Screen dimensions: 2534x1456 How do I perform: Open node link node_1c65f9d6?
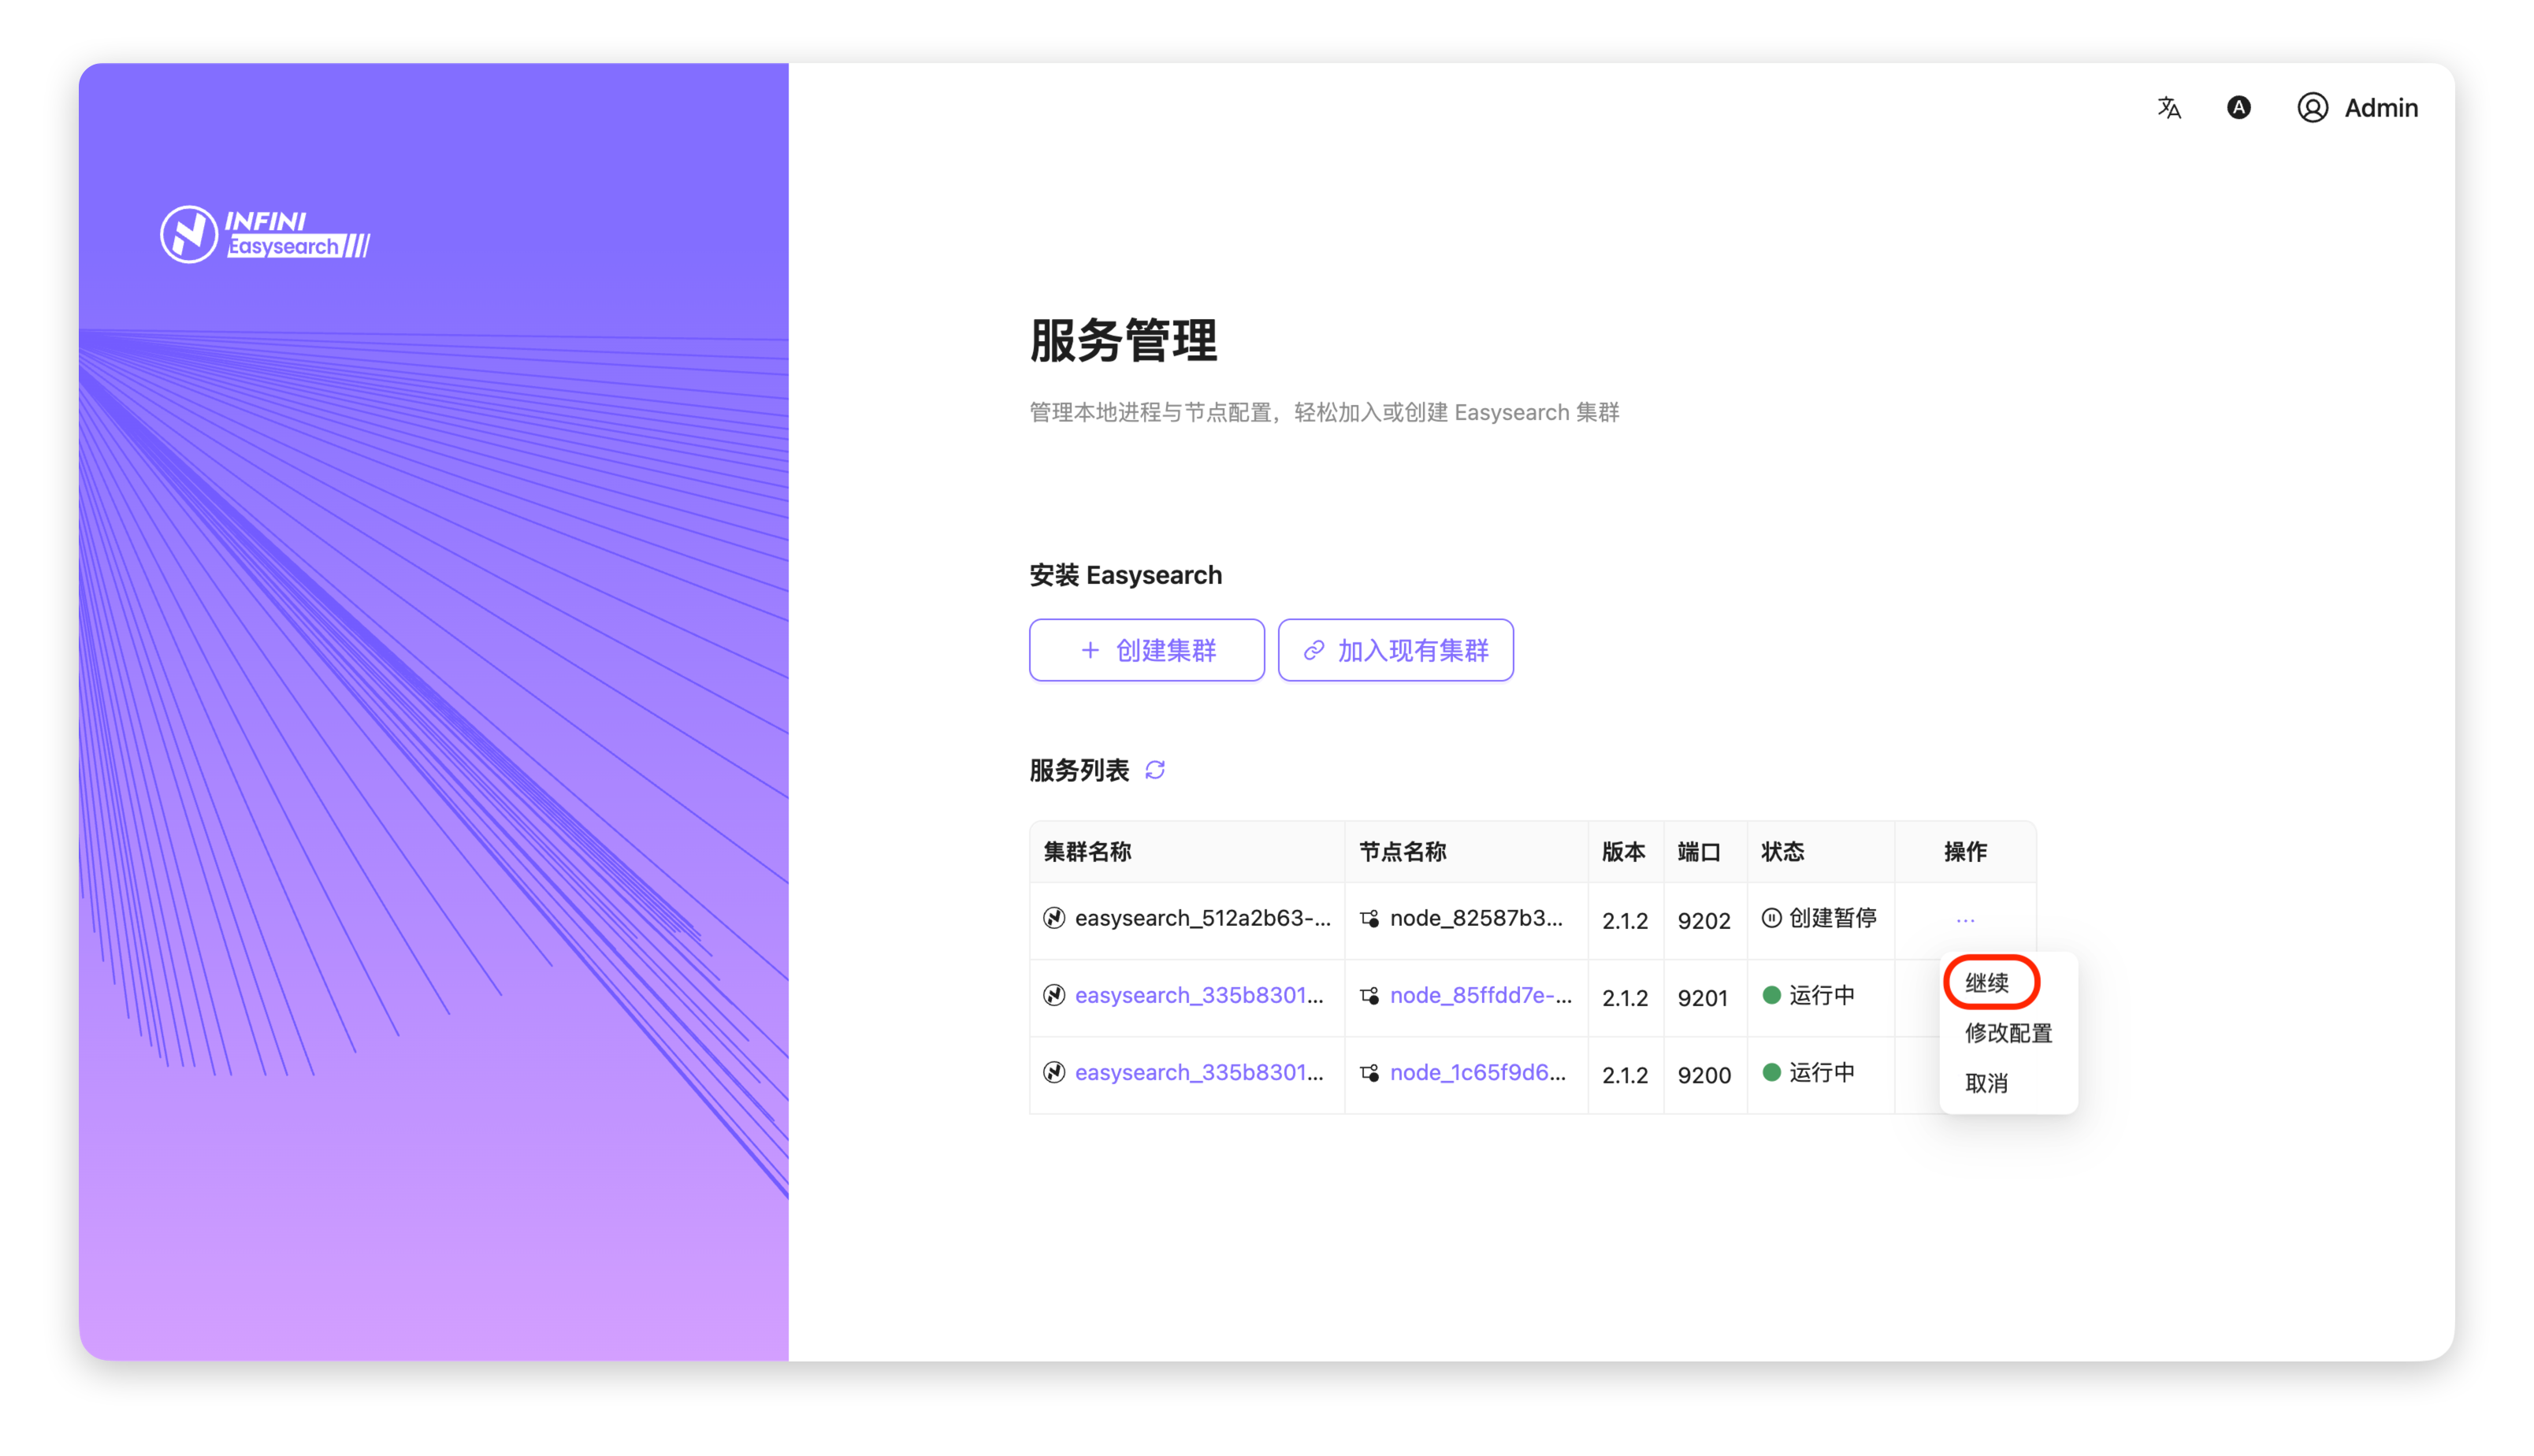point(1477,1072)
